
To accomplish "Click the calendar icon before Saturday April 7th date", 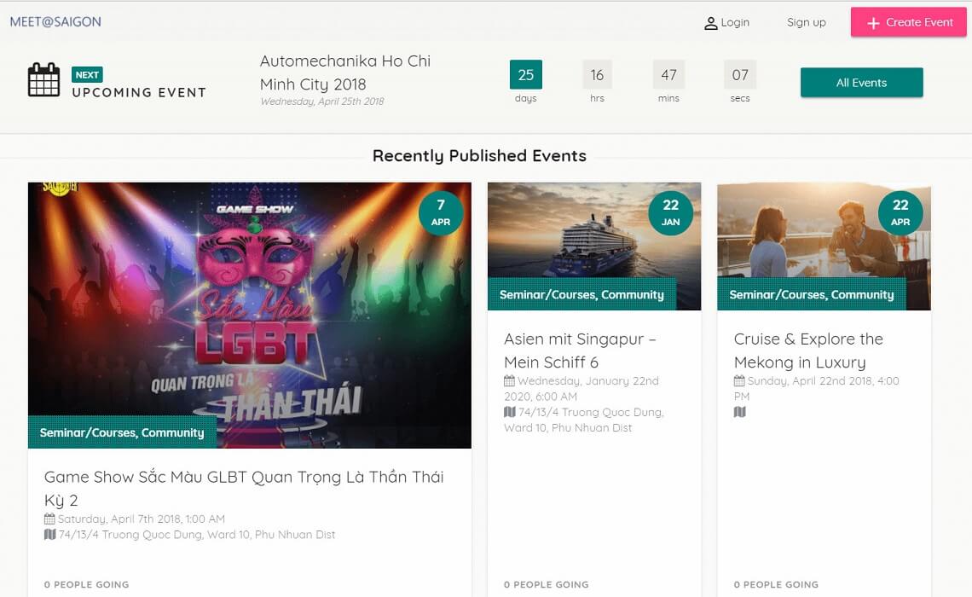I will pos(50,519).
